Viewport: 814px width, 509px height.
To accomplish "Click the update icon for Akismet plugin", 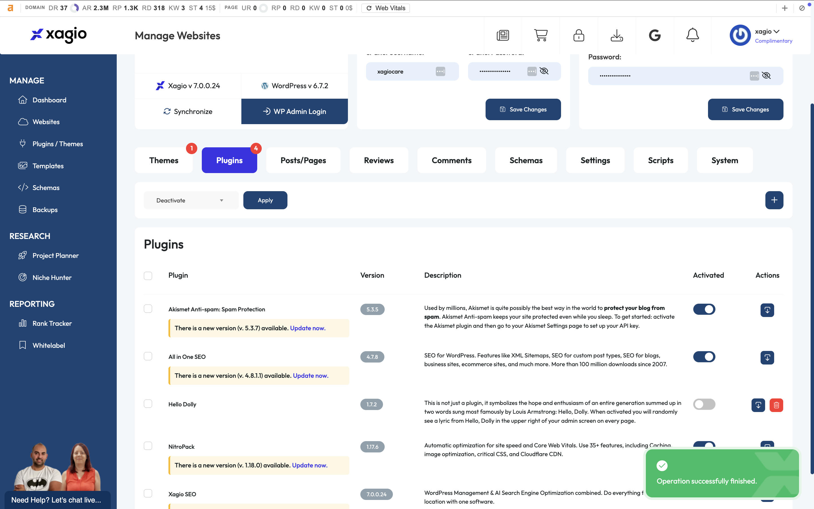I will click(767, 310).
